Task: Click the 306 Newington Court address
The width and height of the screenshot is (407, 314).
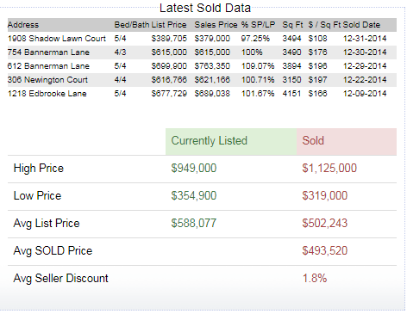Action: coord(47,80)
